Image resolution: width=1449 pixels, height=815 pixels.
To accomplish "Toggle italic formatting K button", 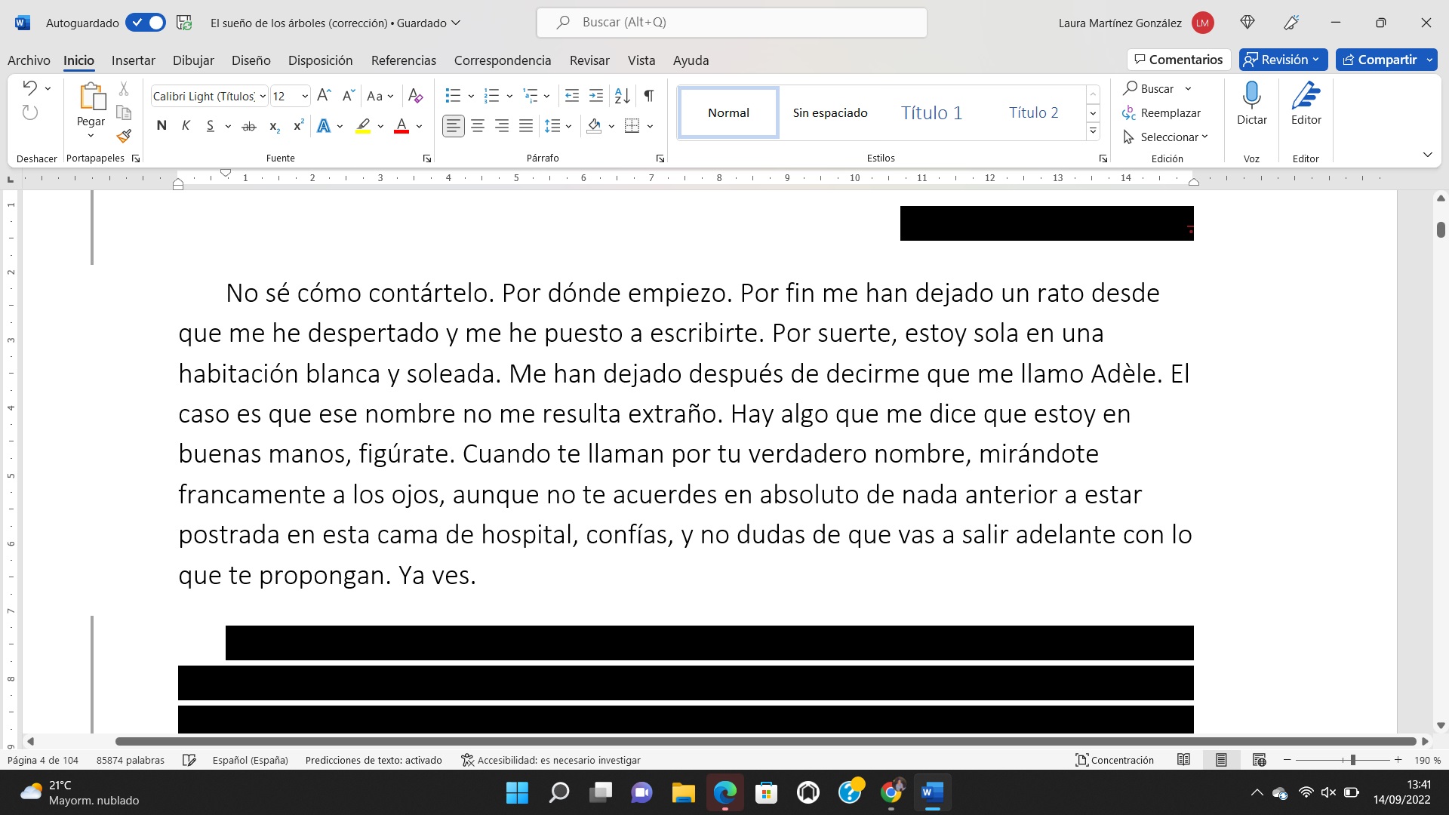I will tap(186, 126).
